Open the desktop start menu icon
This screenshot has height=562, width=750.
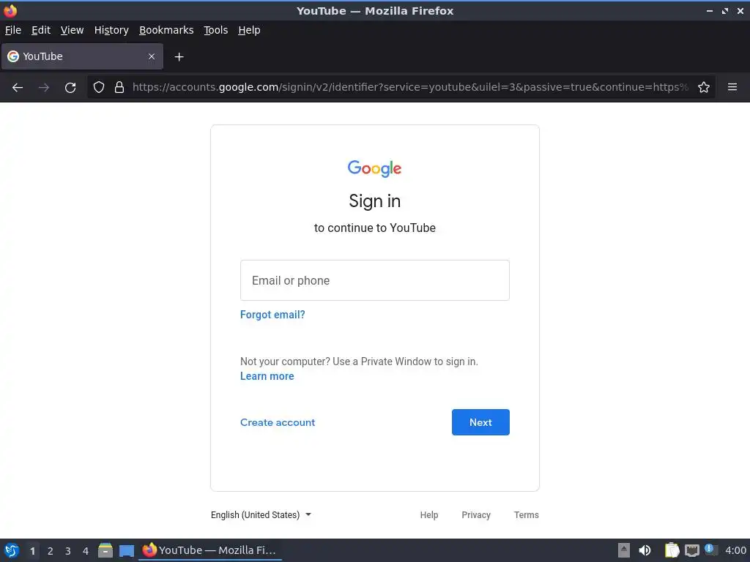[12, 550]
